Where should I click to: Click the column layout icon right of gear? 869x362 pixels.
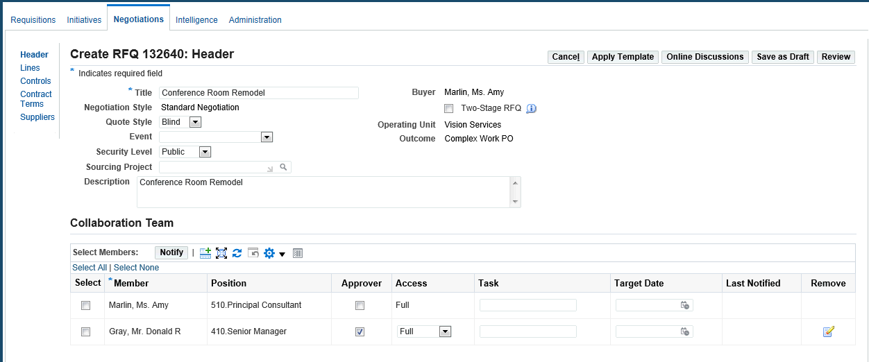coord(298,253)
